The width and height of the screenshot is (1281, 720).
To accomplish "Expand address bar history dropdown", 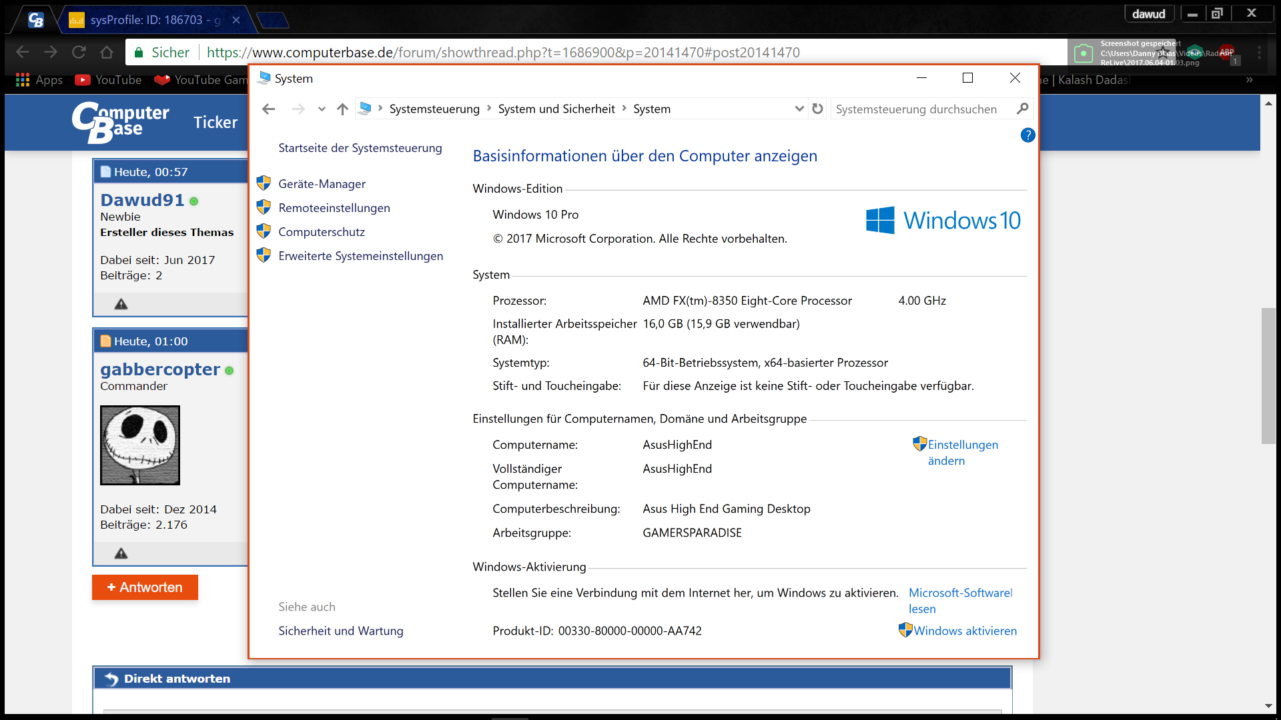I will 799,109.
